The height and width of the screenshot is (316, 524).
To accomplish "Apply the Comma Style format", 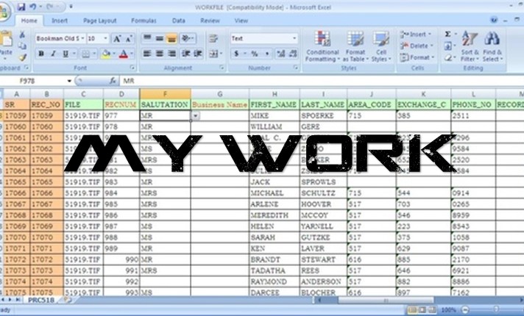I will 267,54.
